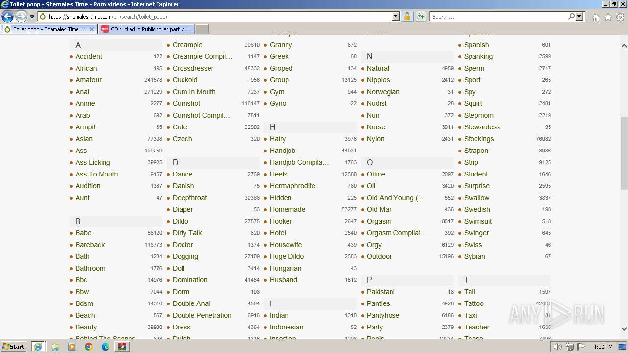Screen dimensions: 628x353
Task: Select the 'Sport' category link
Action: [x=472, y=80]
